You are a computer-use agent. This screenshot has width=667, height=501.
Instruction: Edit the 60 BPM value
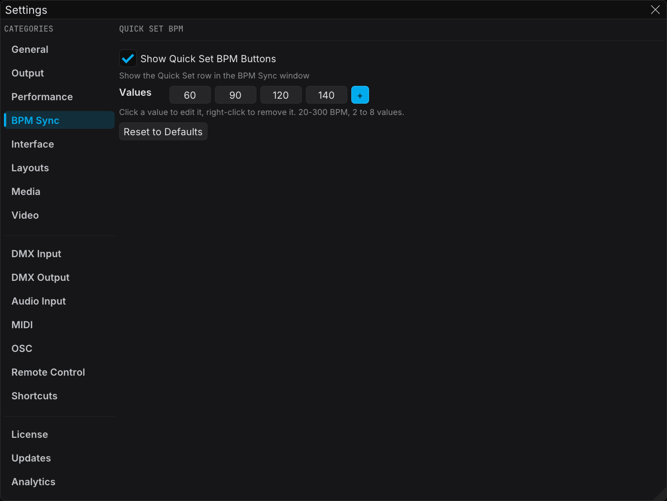coord(190,95)
